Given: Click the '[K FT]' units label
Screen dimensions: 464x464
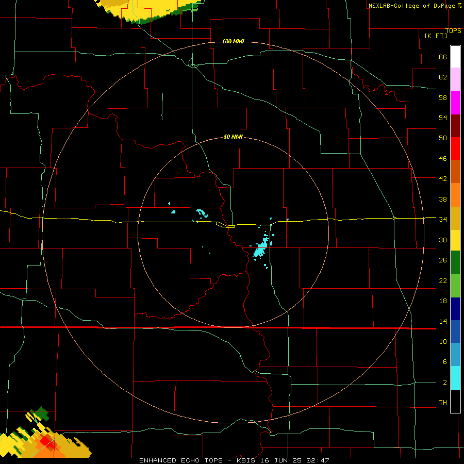Looking at the screenshot, I should (436, 36).
